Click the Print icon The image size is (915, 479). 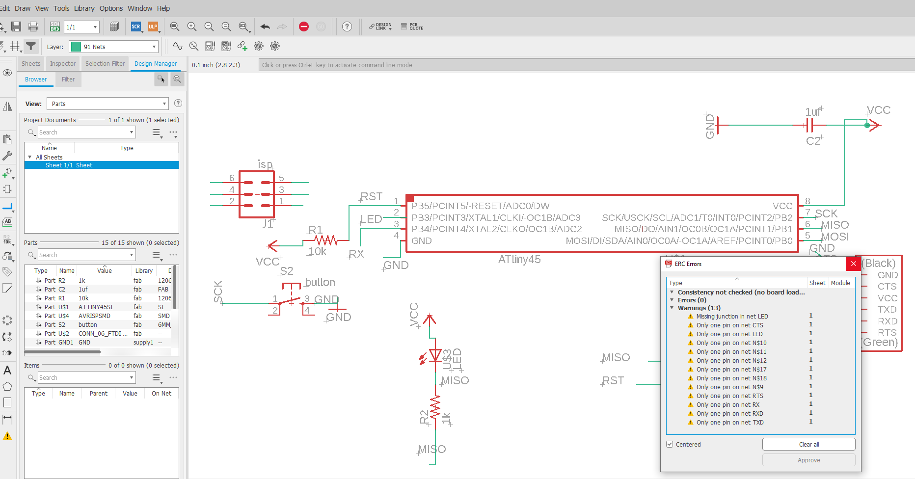click(33, 27)
